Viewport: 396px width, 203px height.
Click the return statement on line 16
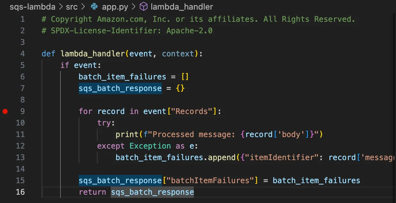point(92,192)
